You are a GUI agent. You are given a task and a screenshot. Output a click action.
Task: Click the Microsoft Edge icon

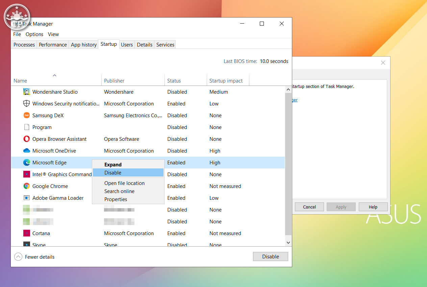(27, 162)
